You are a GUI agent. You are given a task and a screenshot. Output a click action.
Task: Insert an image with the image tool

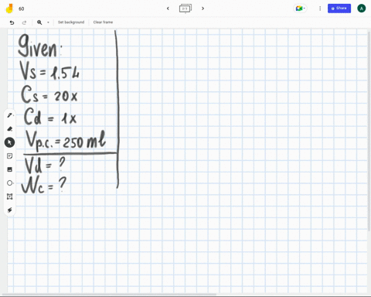(x=10, y=169)
